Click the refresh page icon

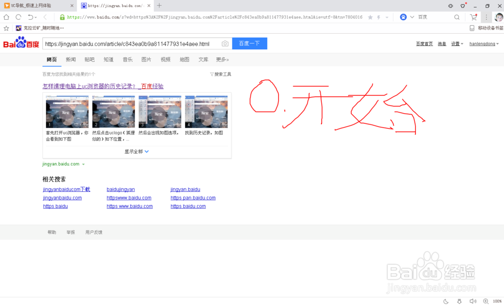pos(18,17)
